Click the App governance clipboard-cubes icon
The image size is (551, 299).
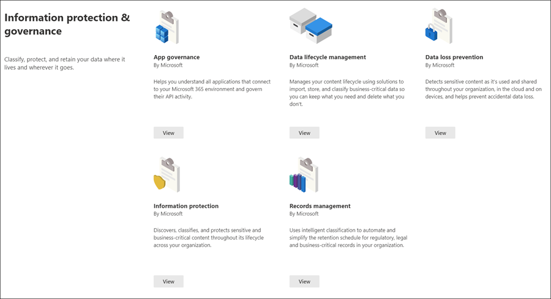(167, 28)
